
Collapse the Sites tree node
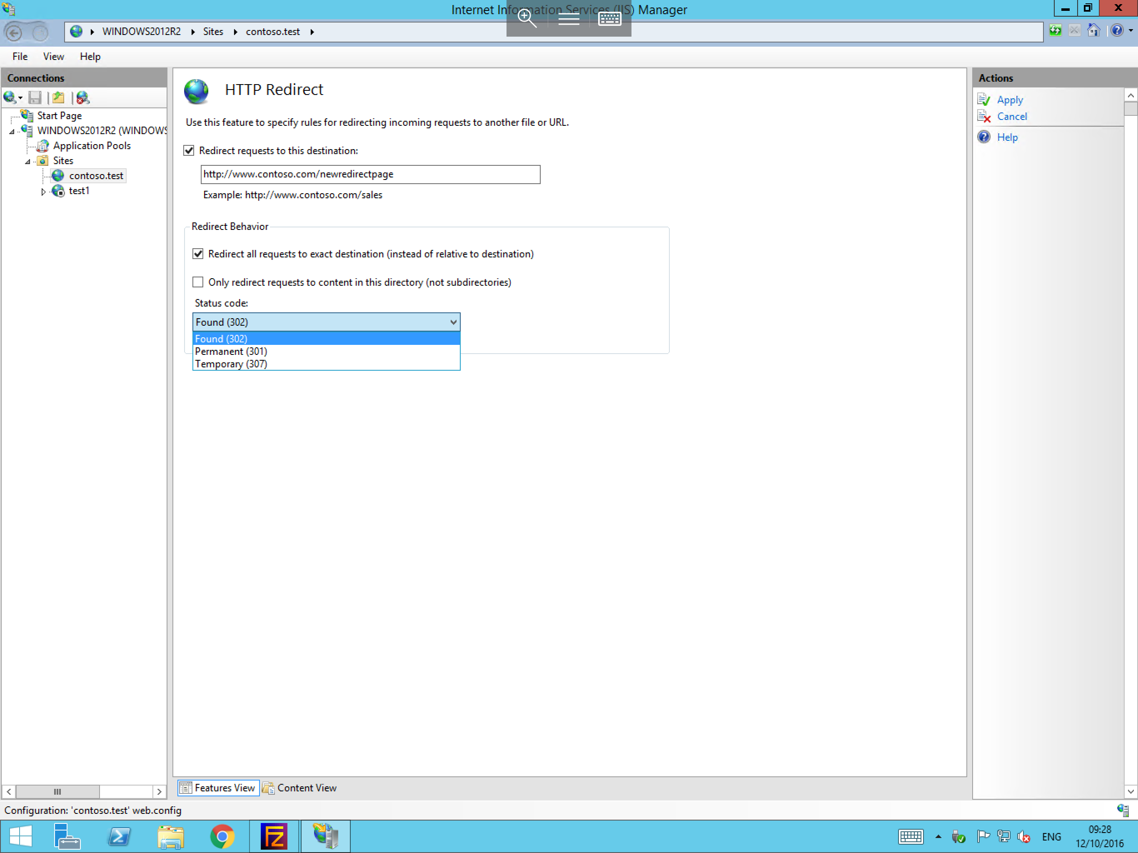pos(28,161)
